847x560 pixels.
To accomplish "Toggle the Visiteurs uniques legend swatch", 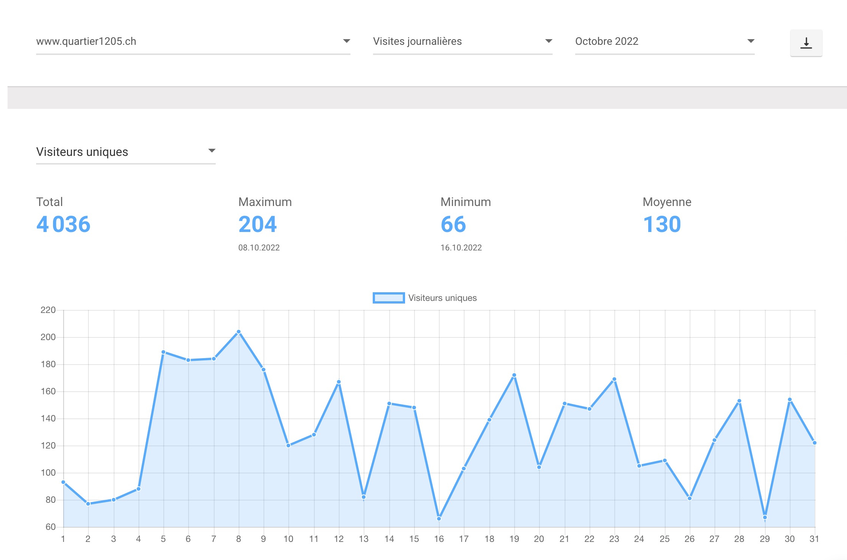I will pos(388,298).
